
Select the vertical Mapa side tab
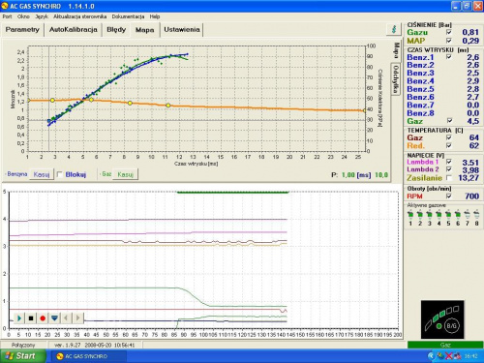[397, 50]
